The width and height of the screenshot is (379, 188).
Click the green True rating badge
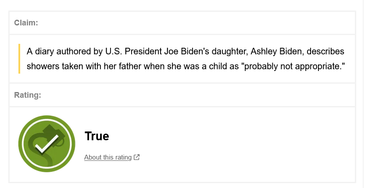(x=46, y=144)
